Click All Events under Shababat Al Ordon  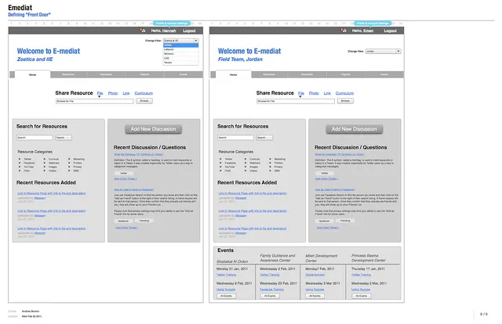227,296
